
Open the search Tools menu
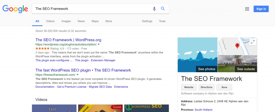162,21
